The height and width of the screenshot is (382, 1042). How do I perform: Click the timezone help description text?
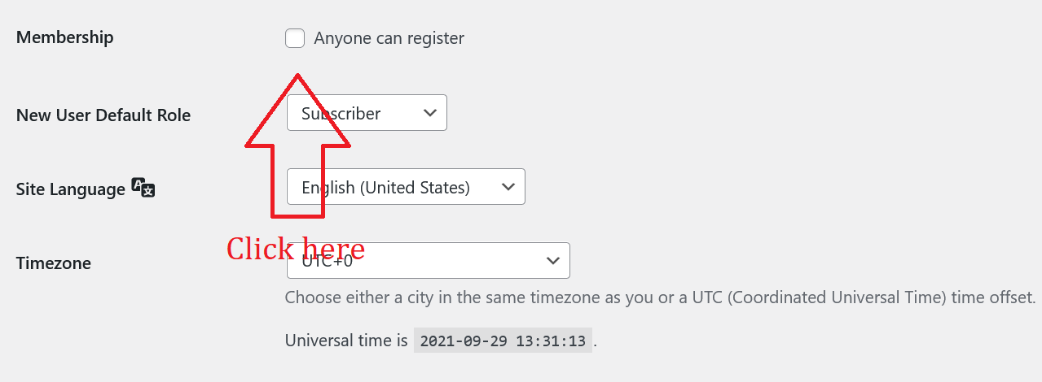pyautogui.click(x=660, y=297)
